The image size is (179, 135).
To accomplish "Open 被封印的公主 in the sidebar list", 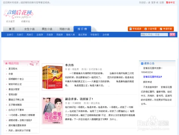I will [15, 84].
